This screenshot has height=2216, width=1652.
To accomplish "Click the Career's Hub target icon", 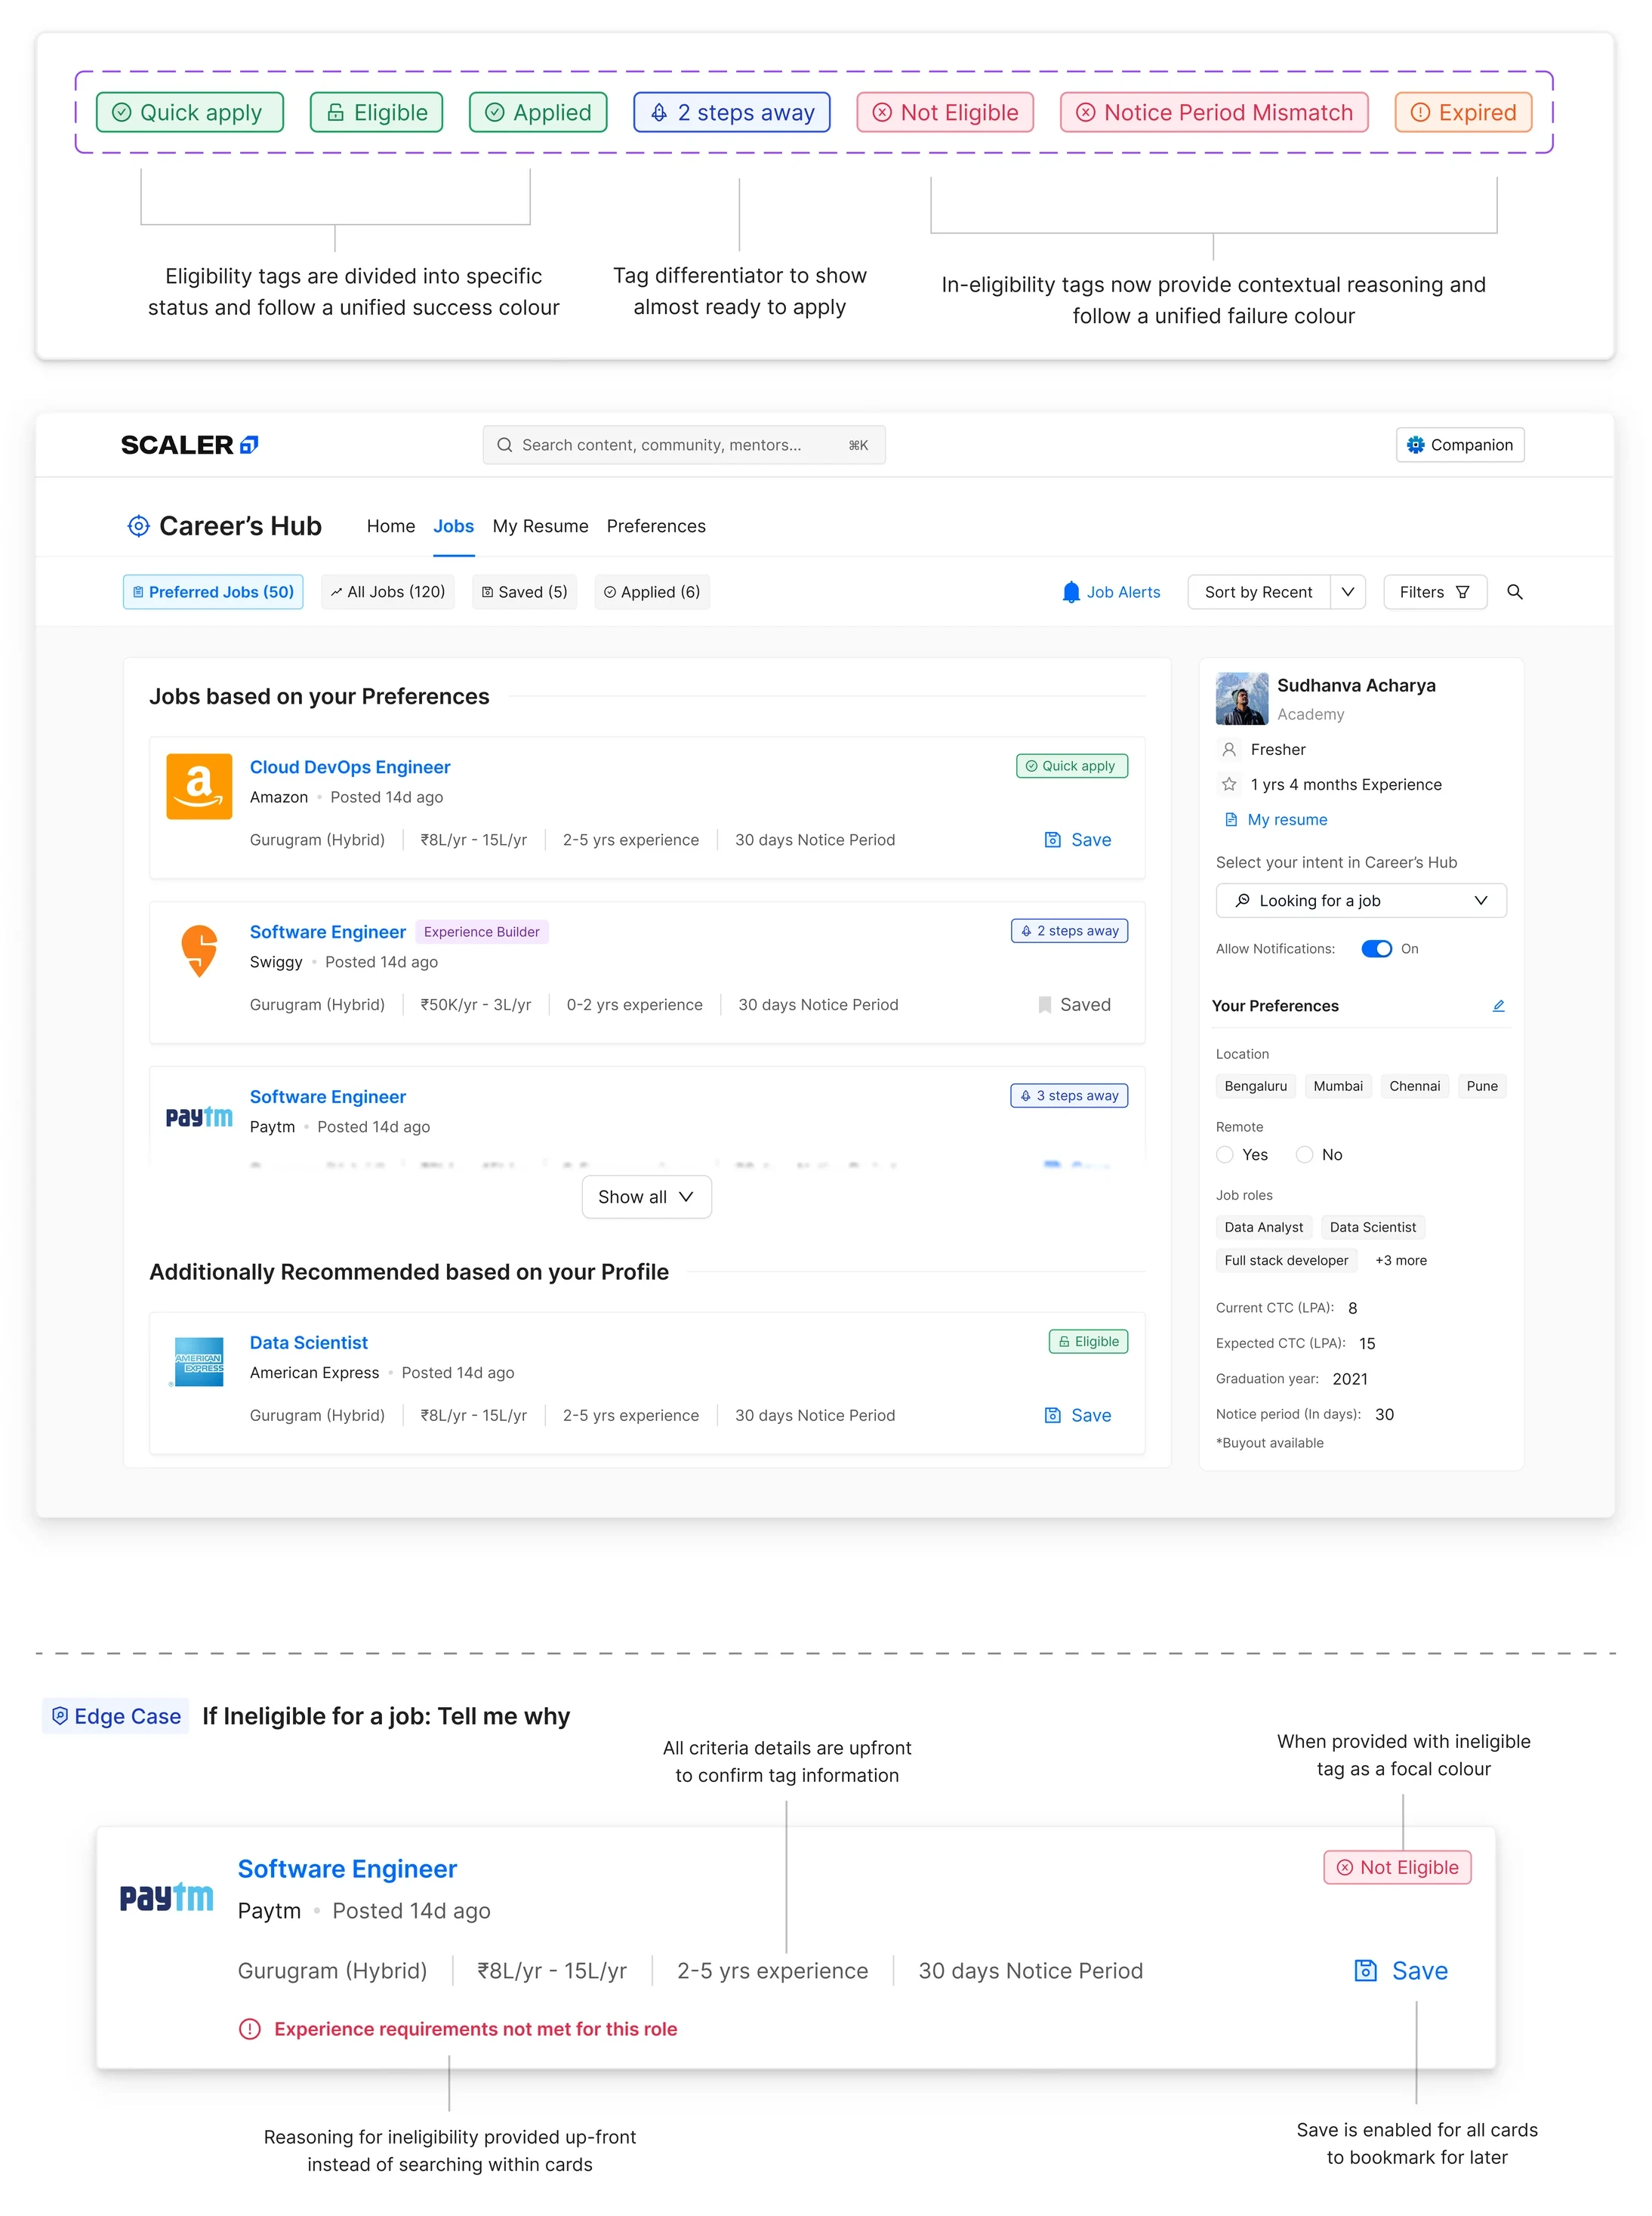I will coord(138,526).
